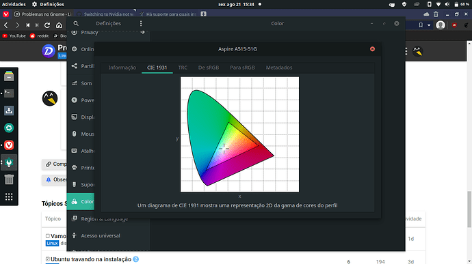The height and width of the screenshot is (264, 472).
Task: Open YouTube bookmark
Action: (14, 35)
